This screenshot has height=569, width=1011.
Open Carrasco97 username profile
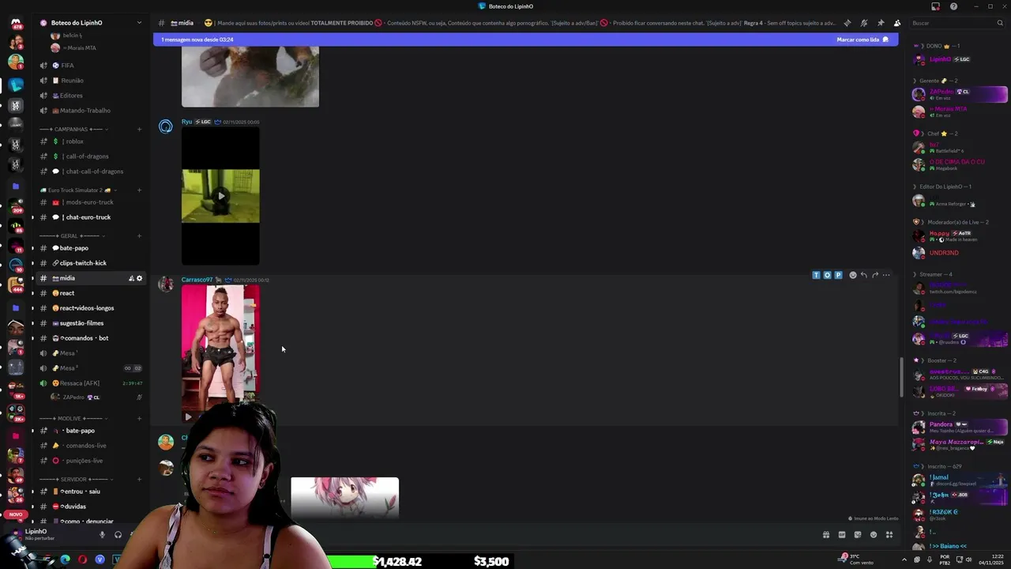[197, 280]
